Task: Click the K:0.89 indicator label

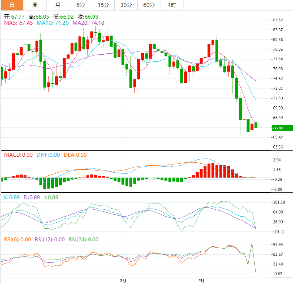Action: [x=12, y=197]
